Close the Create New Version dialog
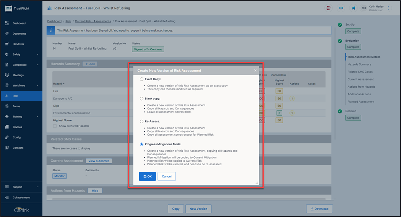 [255, 71]
